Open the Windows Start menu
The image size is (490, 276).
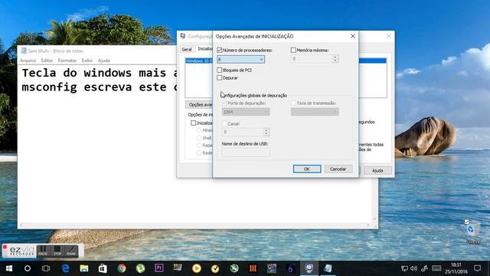coord(8,268)
